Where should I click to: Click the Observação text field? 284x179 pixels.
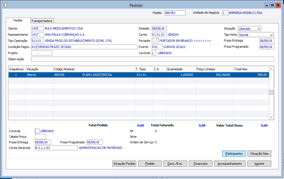click(153, 59)
